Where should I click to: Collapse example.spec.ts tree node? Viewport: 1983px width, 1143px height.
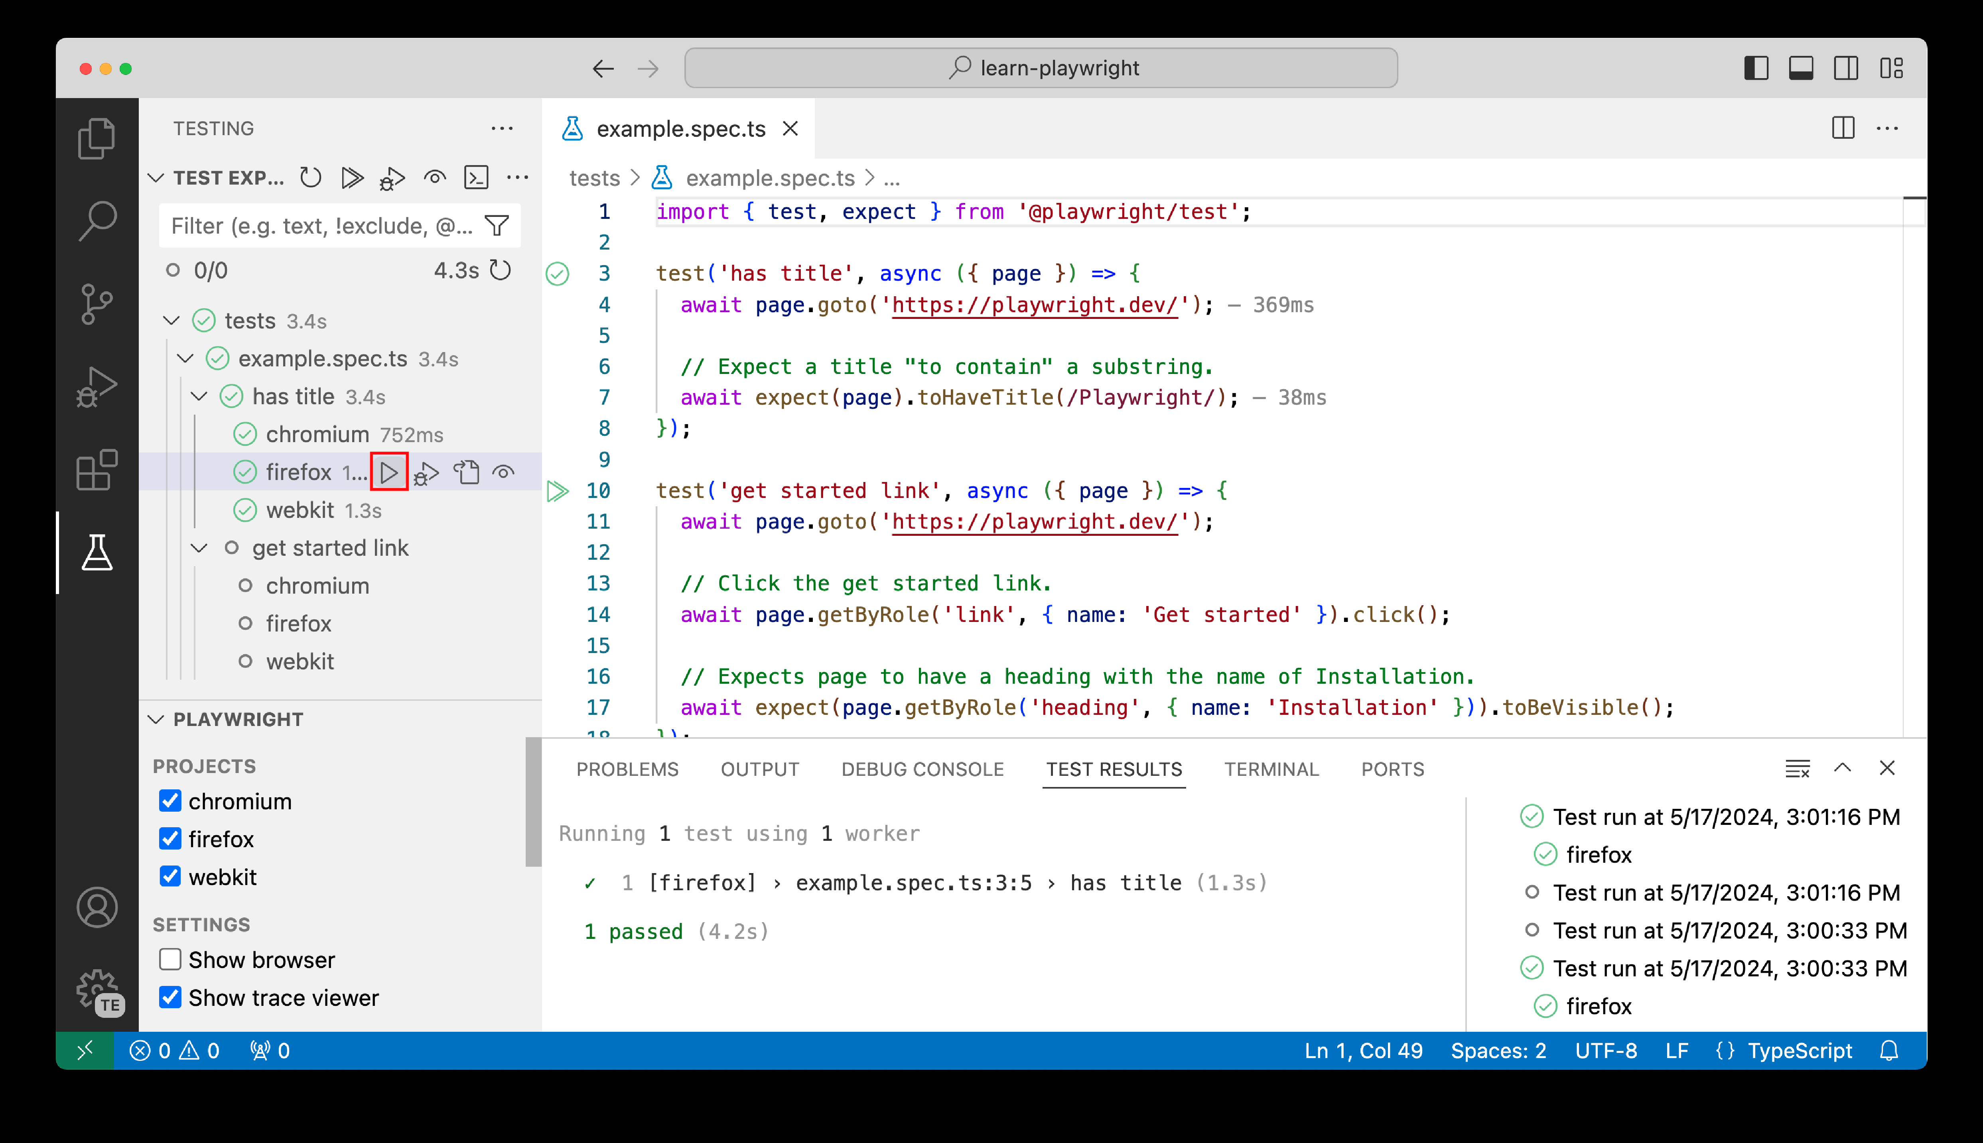pyautogui.click(x=185, y=359)
